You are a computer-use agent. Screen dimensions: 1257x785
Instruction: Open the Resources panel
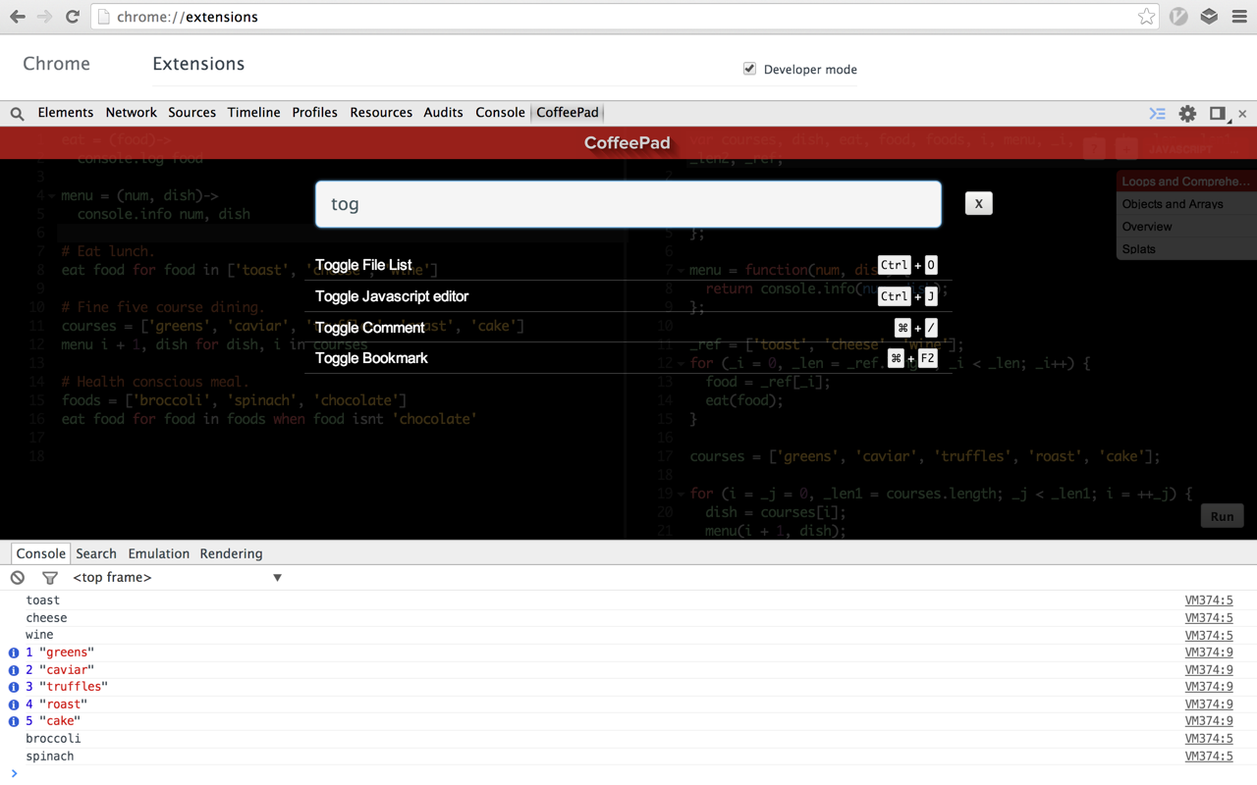381,113
